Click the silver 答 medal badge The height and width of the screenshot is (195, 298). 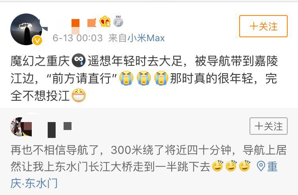[118, 21]
